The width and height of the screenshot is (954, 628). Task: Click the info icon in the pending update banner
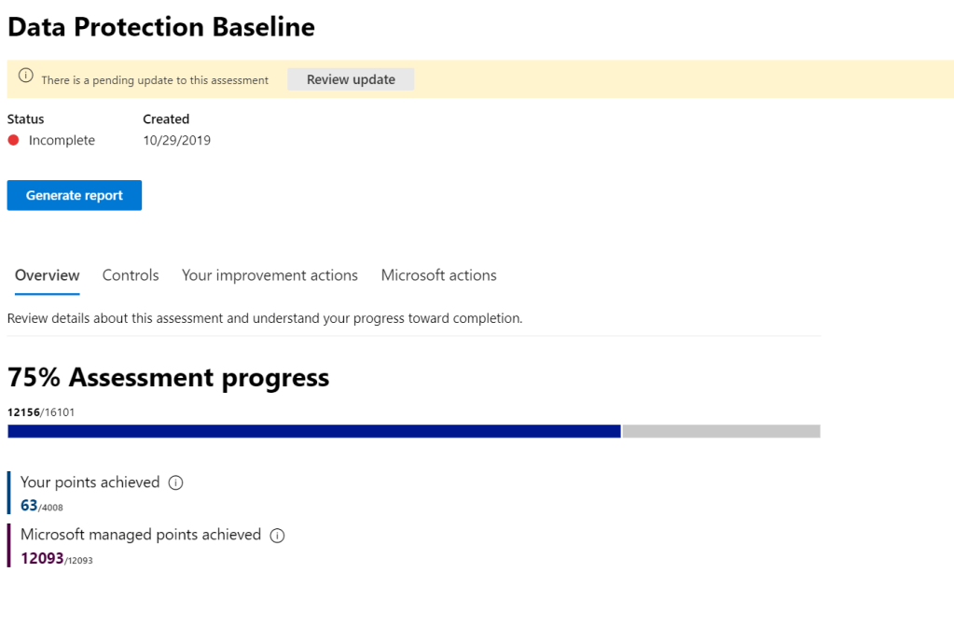[x=26, y=77]
